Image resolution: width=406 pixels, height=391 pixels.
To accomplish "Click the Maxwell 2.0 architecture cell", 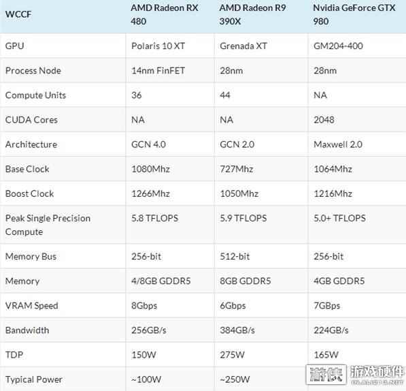I will (x=338, y=144).
